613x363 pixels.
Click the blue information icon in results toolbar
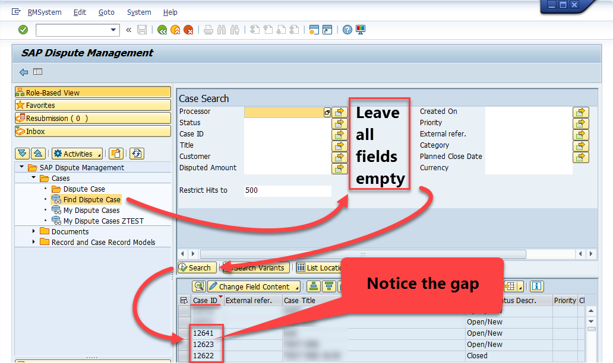[537, 286]
